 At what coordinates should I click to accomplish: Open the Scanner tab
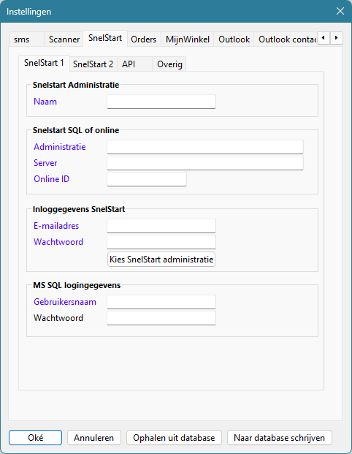tap(64, 39)
